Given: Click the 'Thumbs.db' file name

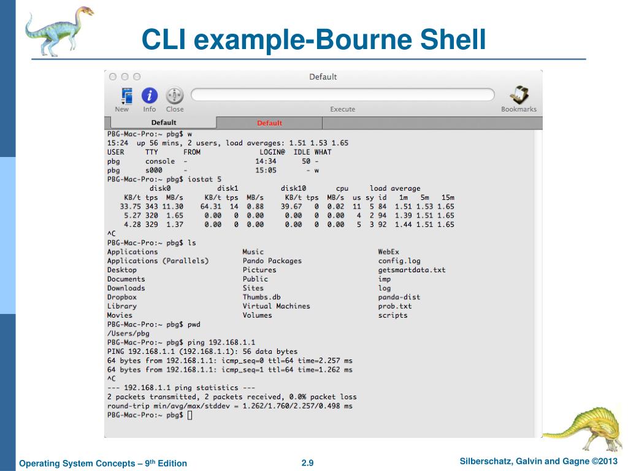Looking at the screenshot, I should 261,297.
